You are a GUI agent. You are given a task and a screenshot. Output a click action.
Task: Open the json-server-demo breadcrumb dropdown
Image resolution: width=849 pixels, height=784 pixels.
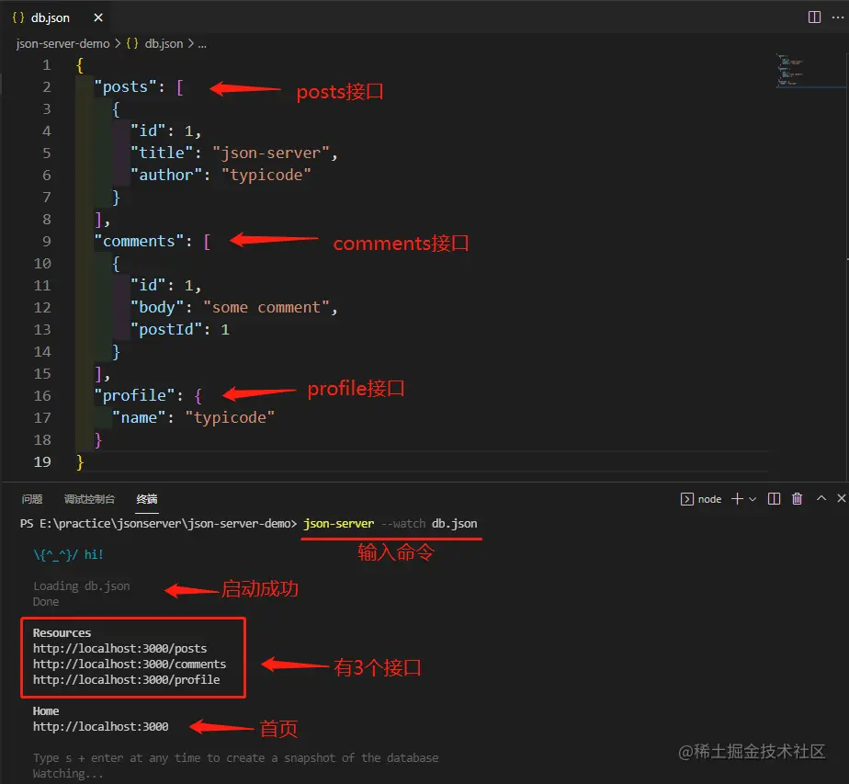click(62, 43)
